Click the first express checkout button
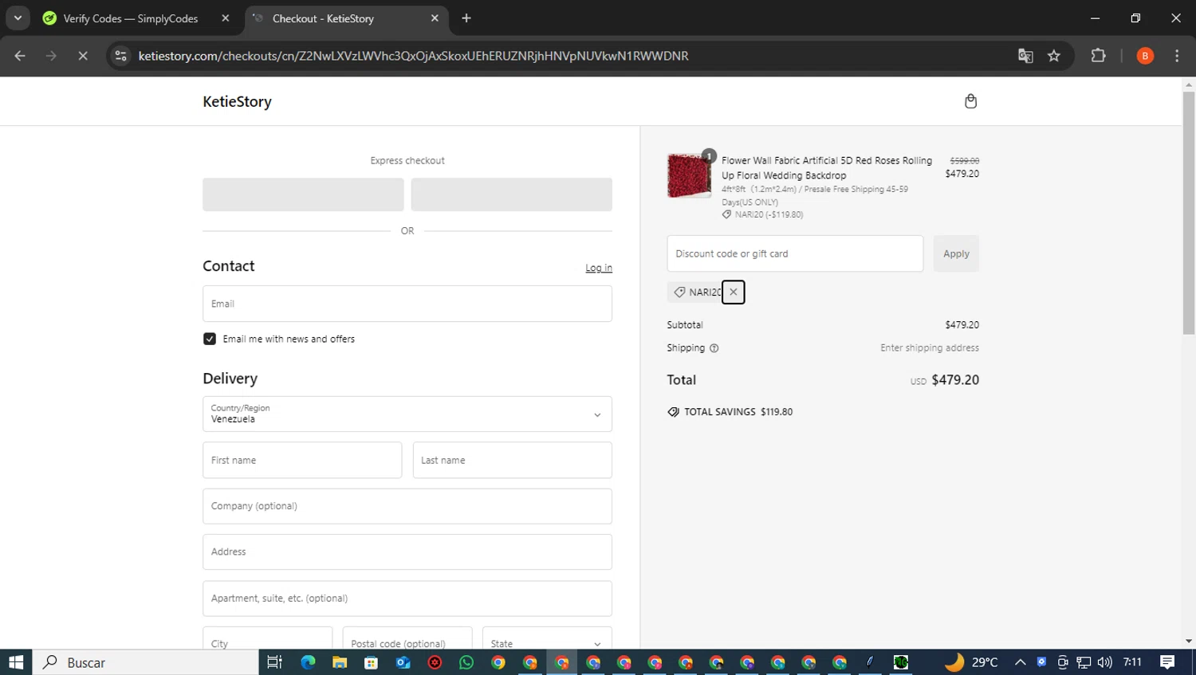 [x=303, y=194]
